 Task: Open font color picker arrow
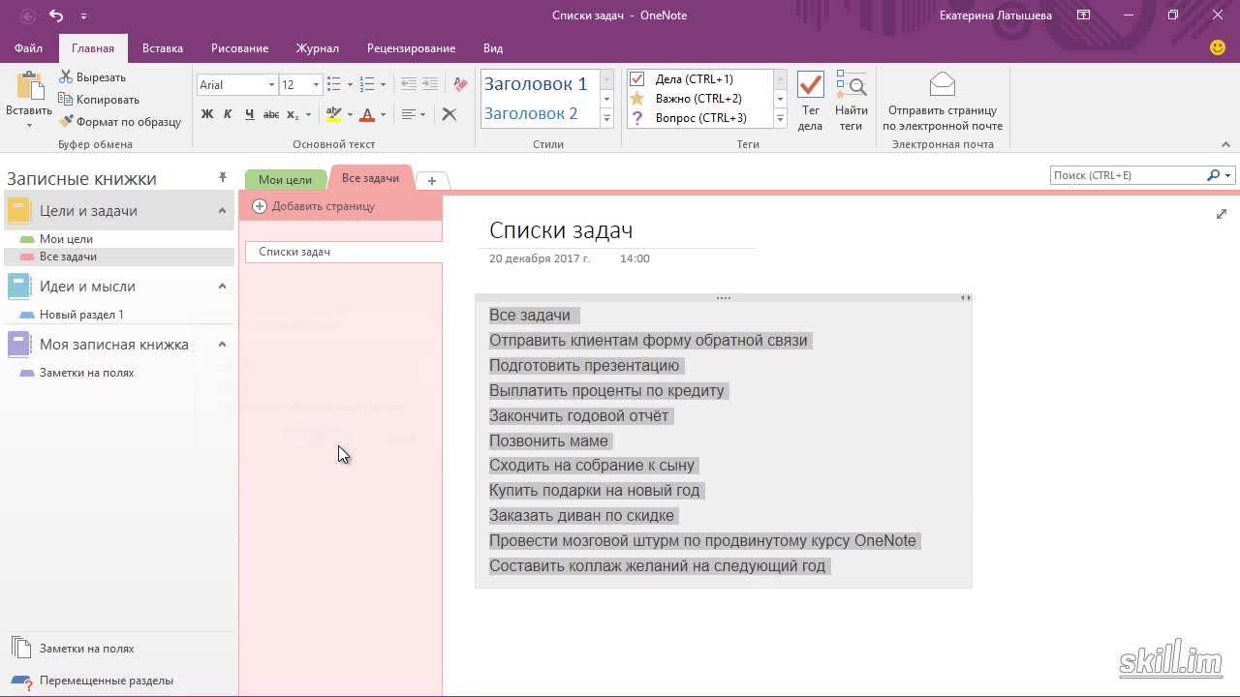(x=383, y=114)
